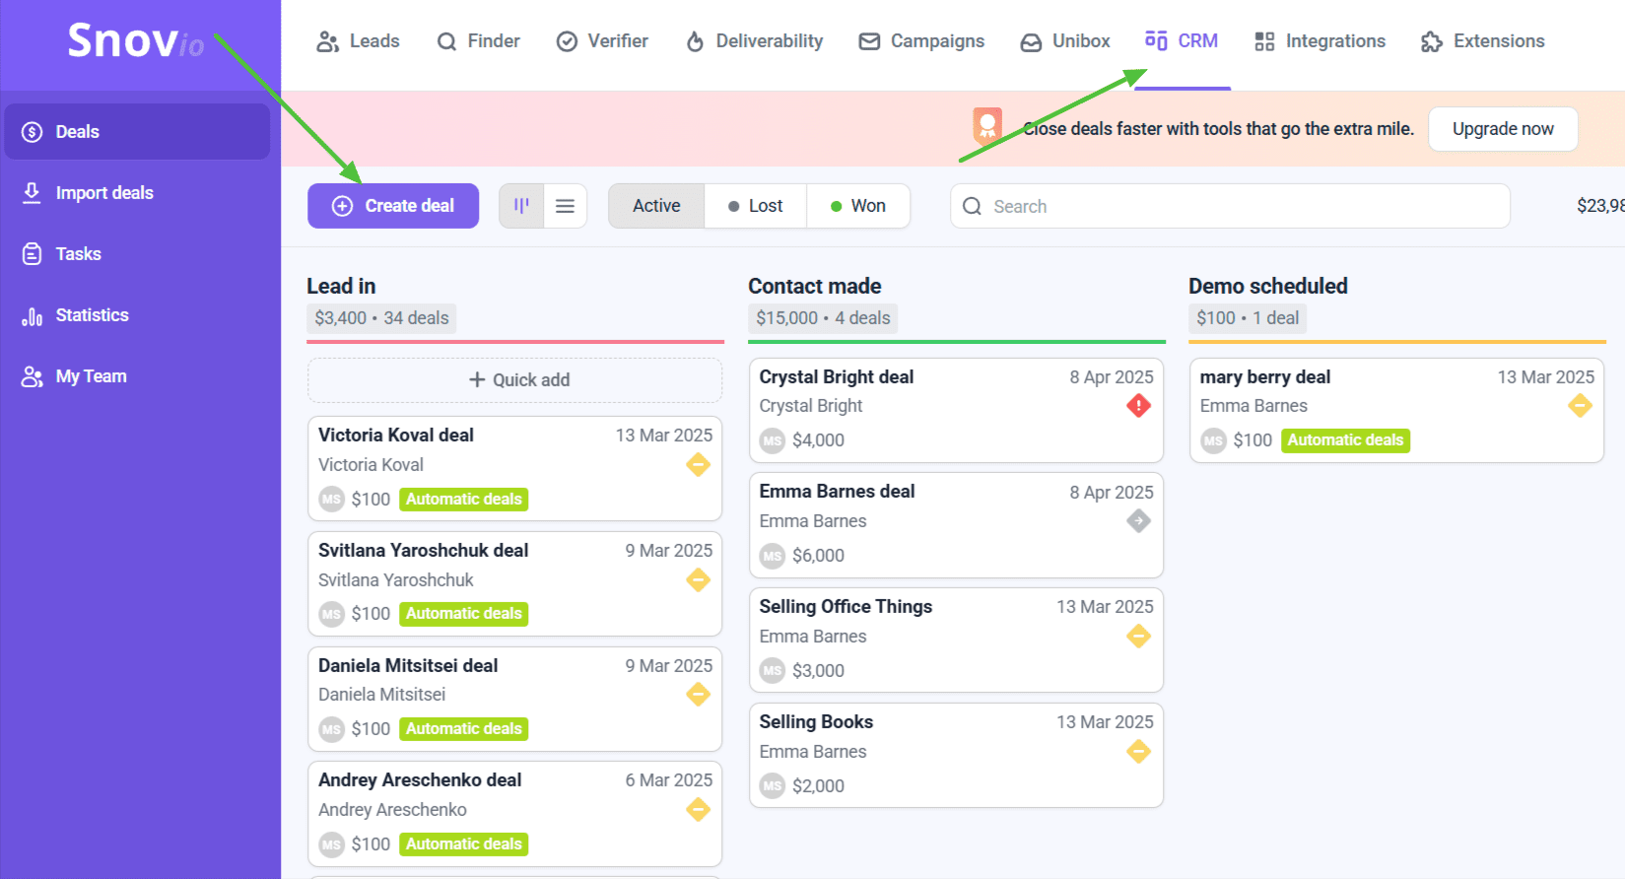Show Won deals only
1625x879 pixels.
858,206
